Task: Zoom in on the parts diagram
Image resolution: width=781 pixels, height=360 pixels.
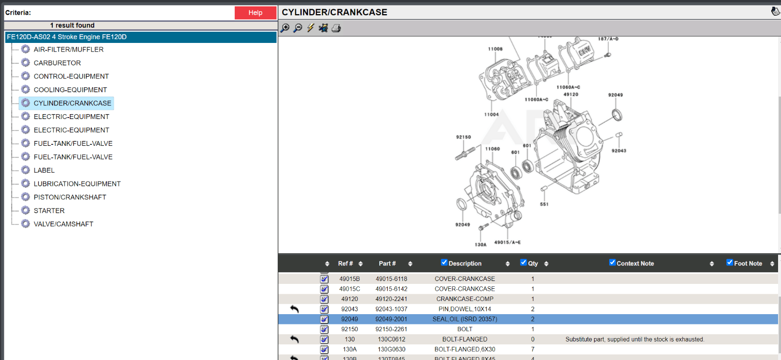Action: point(285,28)
